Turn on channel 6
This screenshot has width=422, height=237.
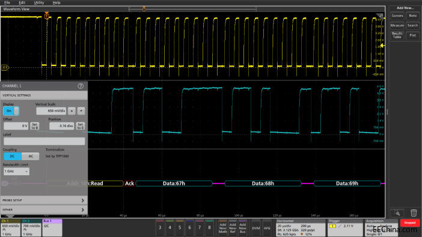(189, 227)
